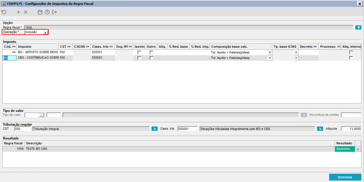Click the undo/refresh arrow toolbar icon
The width and height of the screenshot is (364, 182).
[x=4, y=12]
